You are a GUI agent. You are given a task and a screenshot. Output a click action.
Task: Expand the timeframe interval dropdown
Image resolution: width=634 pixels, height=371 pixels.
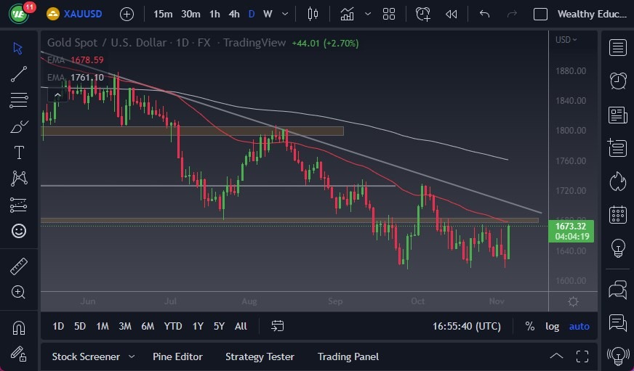(x=284, y=14)
